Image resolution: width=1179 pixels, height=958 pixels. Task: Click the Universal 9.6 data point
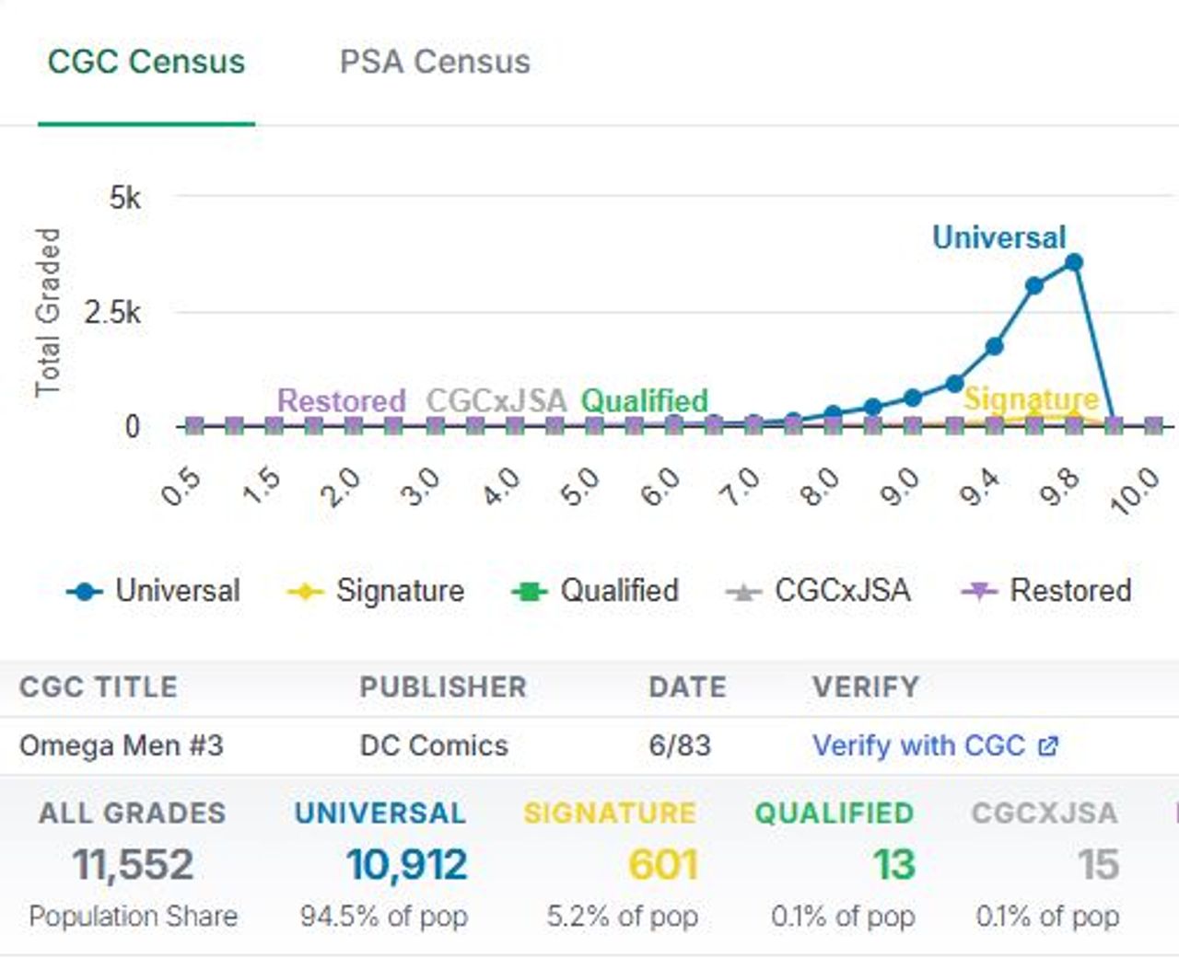coord(1034,286)
